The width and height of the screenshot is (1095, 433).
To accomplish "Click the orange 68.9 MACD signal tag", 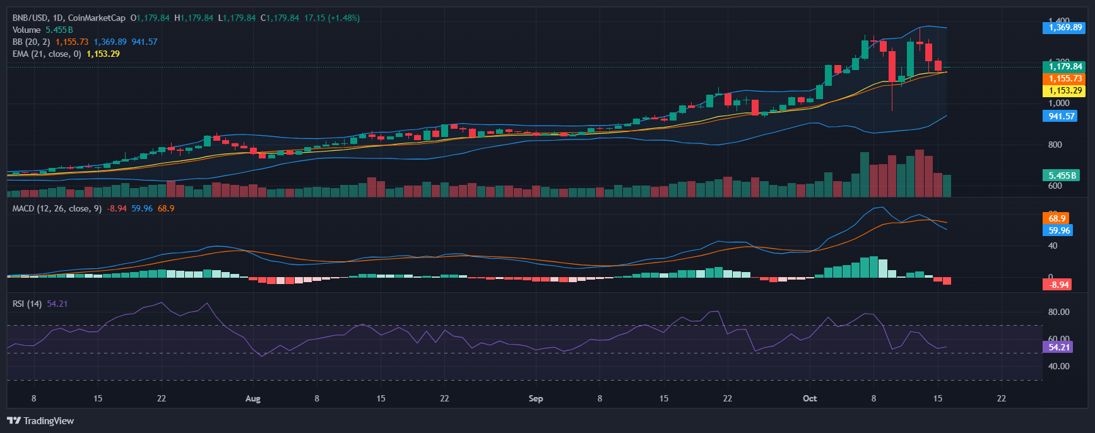I will (1057, 218).
